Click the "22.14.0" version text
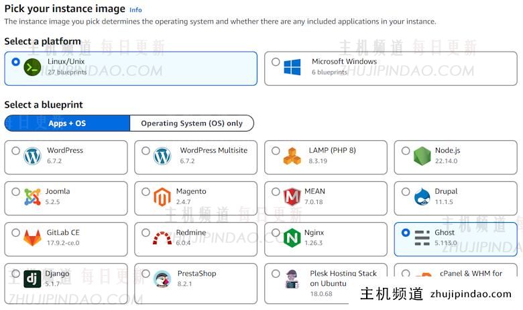Image resolution: width=523 pixels, height=310 pixels. pos(447,161)
